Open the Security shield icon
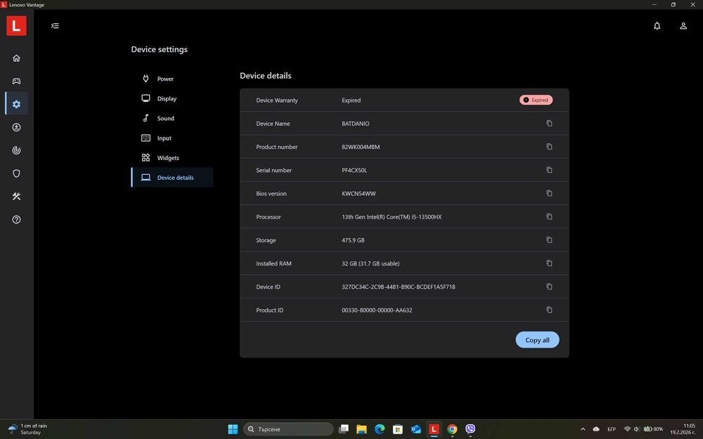 [x=17, y=173]
